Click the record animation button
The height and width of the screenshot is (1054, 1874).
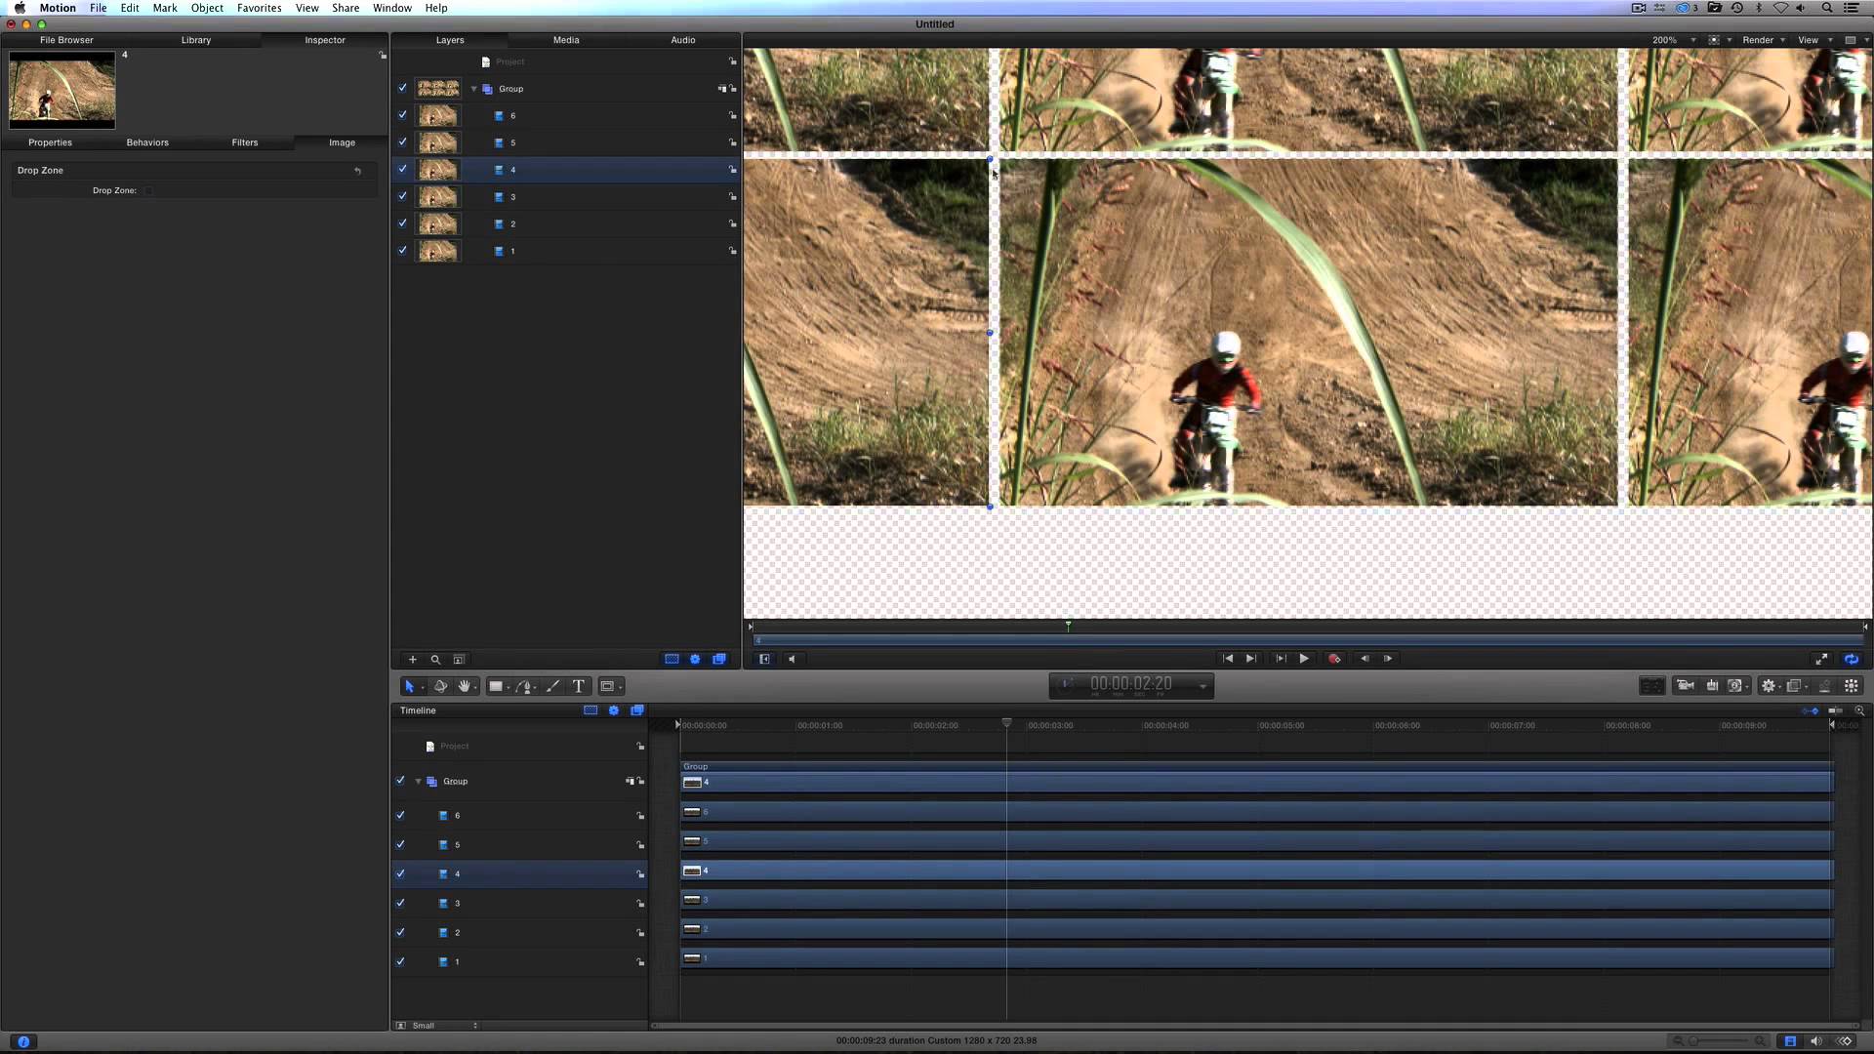pos(1334,659)
